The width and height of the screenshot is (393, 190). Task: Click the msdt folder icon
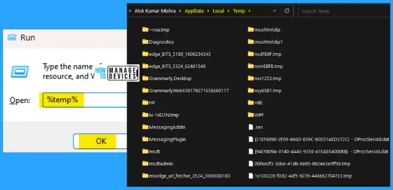click(145, 151)
